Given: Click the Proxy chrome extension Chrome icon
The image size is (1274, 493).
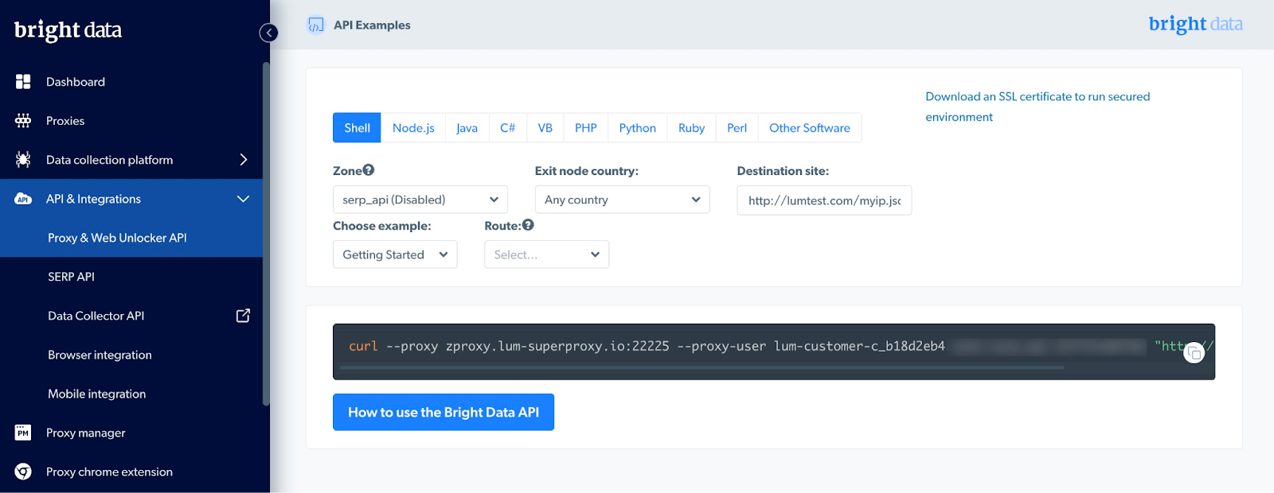Looking at the screenshot, I should point(23,472).
